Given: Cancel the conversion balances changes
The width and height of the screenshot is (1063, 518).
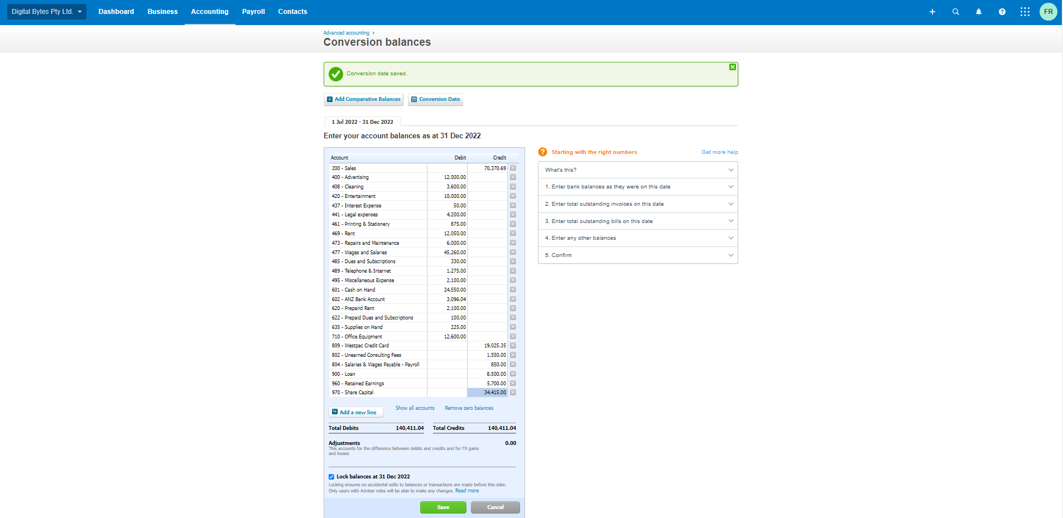Looking at the screenshot, I should [x=496, y=507].
